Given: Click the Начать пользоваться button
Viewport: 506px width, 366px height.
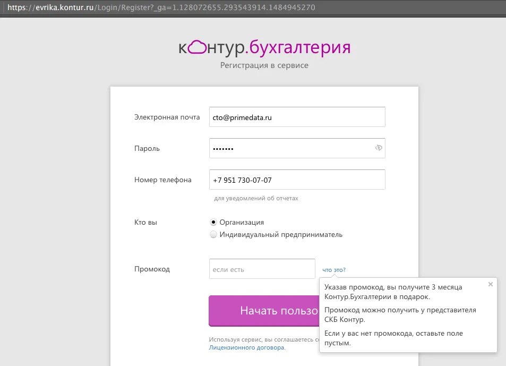Looking at the screenshot, I should [264, 311].
